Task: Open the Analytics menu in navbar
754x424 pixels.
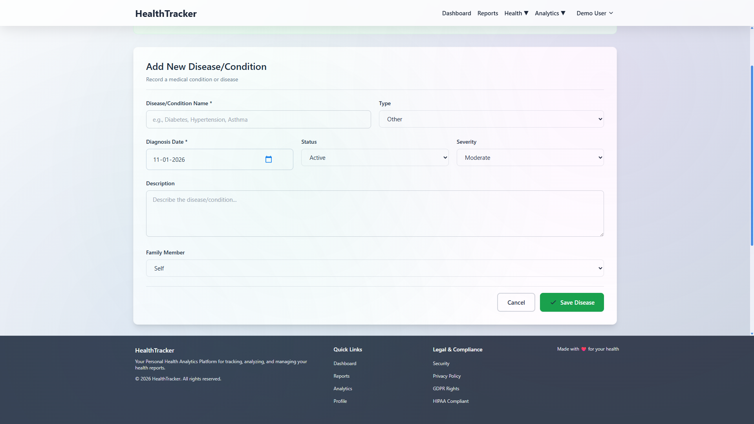Action: point(550,13)
